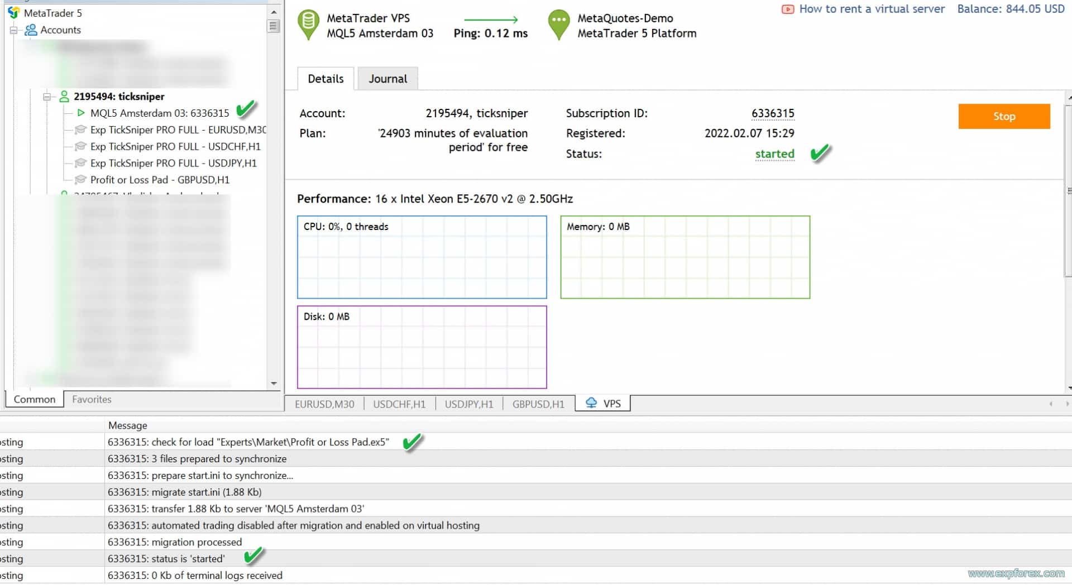The height and width of the screenshot is (585, 1072).
Task: Click expert icon beside TickSniper EURUSD,M30
Action: pyautogui.click(x=80, y=130)
